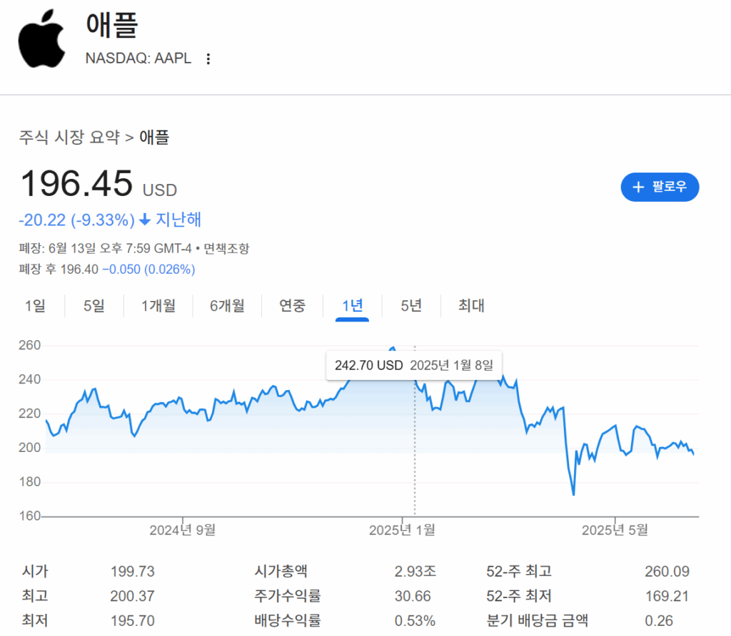Click the 52-주 최고 label
The width and height of the screenshot is (731, 636).
tap(519, 571)
